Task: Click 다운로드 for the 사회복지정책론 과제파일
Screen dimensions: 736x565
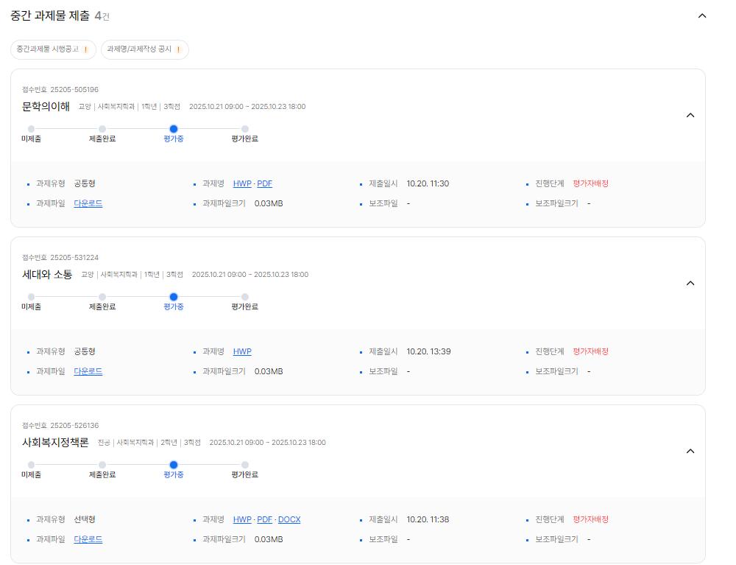Action: tap(88, 539)
